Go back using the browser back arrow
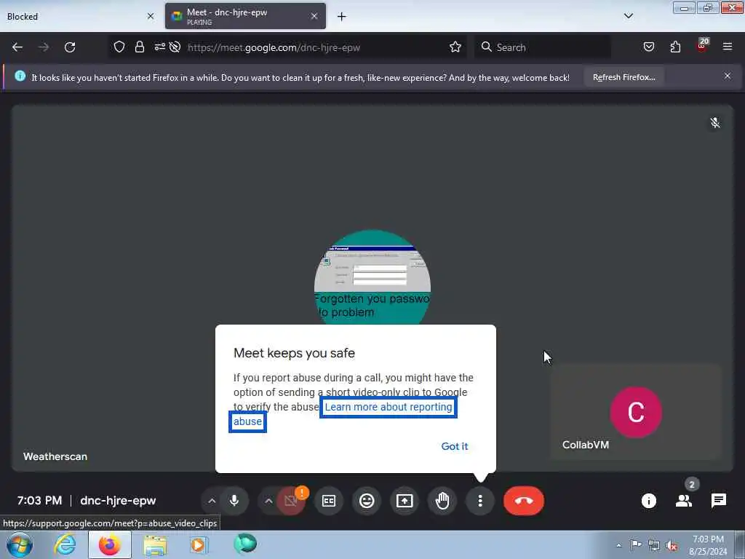This screenshot has height=559, width=745. pyautogui.click(x=17, y=47)
